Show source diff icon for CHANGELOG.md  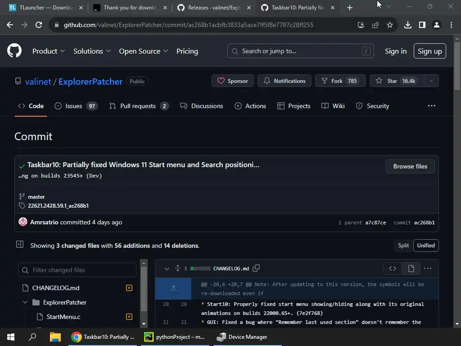point(393,269)
